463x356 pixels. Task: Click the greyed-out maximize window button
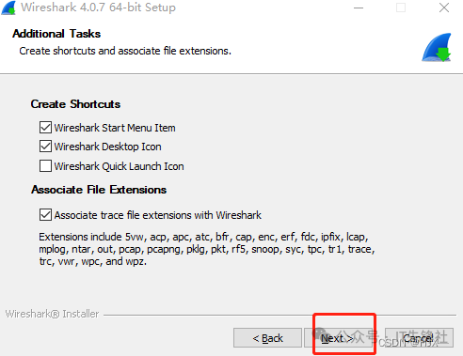[x=401, y=8]
